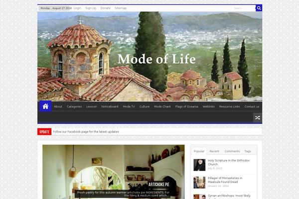The height and width of the screenshot is (199, 299).
Task: Open the Categories menu
Action: click(x=74, y=106)
